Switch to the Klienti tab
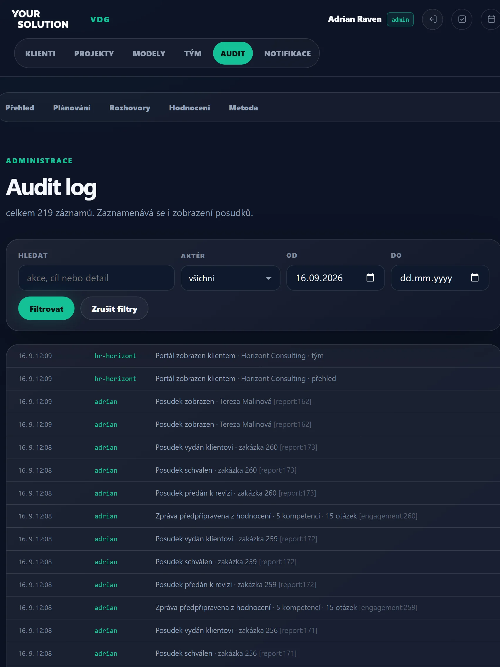The image size is (500, 667). [40, 53]
